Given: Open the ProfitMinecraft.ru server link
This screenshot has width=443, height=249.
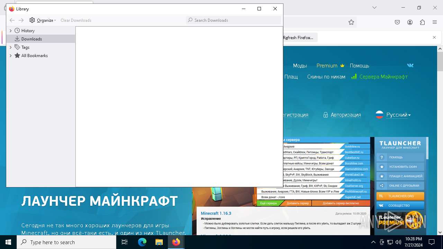Looking at the screenshot, I should point(355,192).
